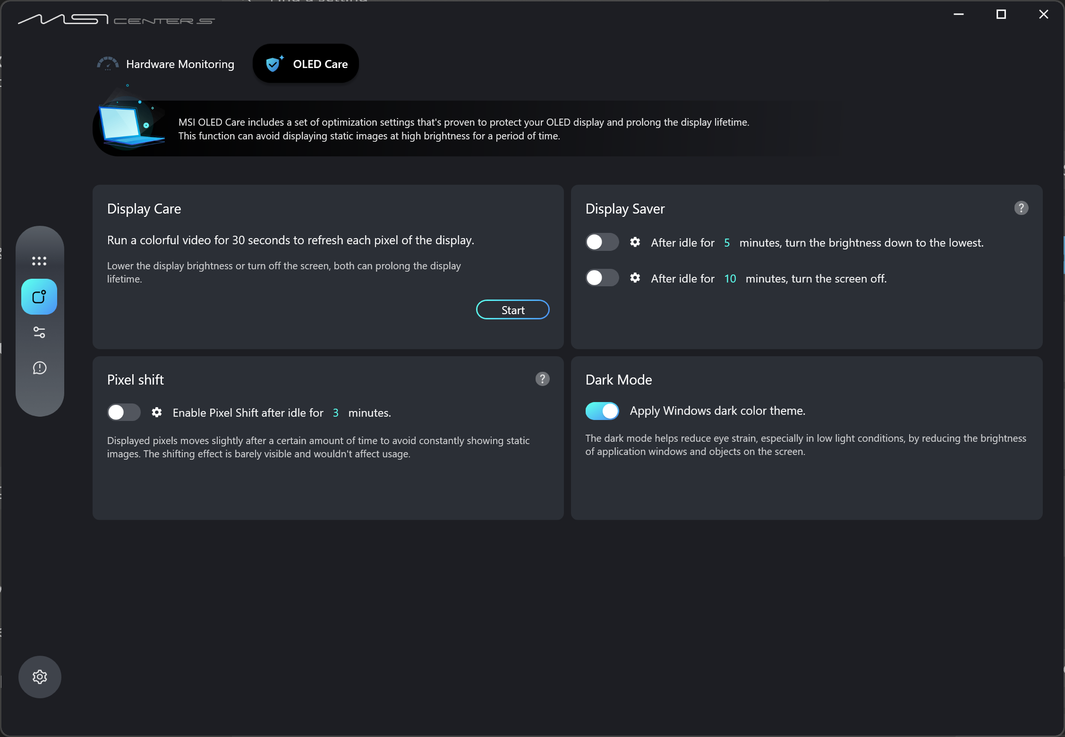Click the Pixel shift help question icon
Screen dimensions: 1065x737
coord(542,379)
